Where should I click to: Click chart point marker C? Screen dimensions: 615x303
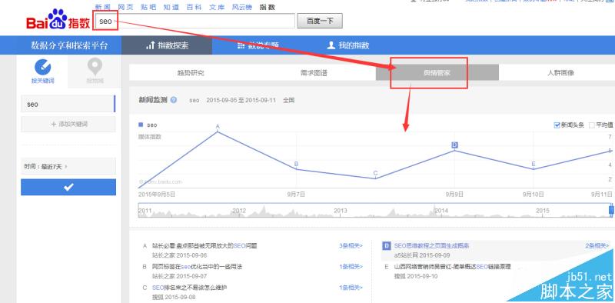pos(375,173)
